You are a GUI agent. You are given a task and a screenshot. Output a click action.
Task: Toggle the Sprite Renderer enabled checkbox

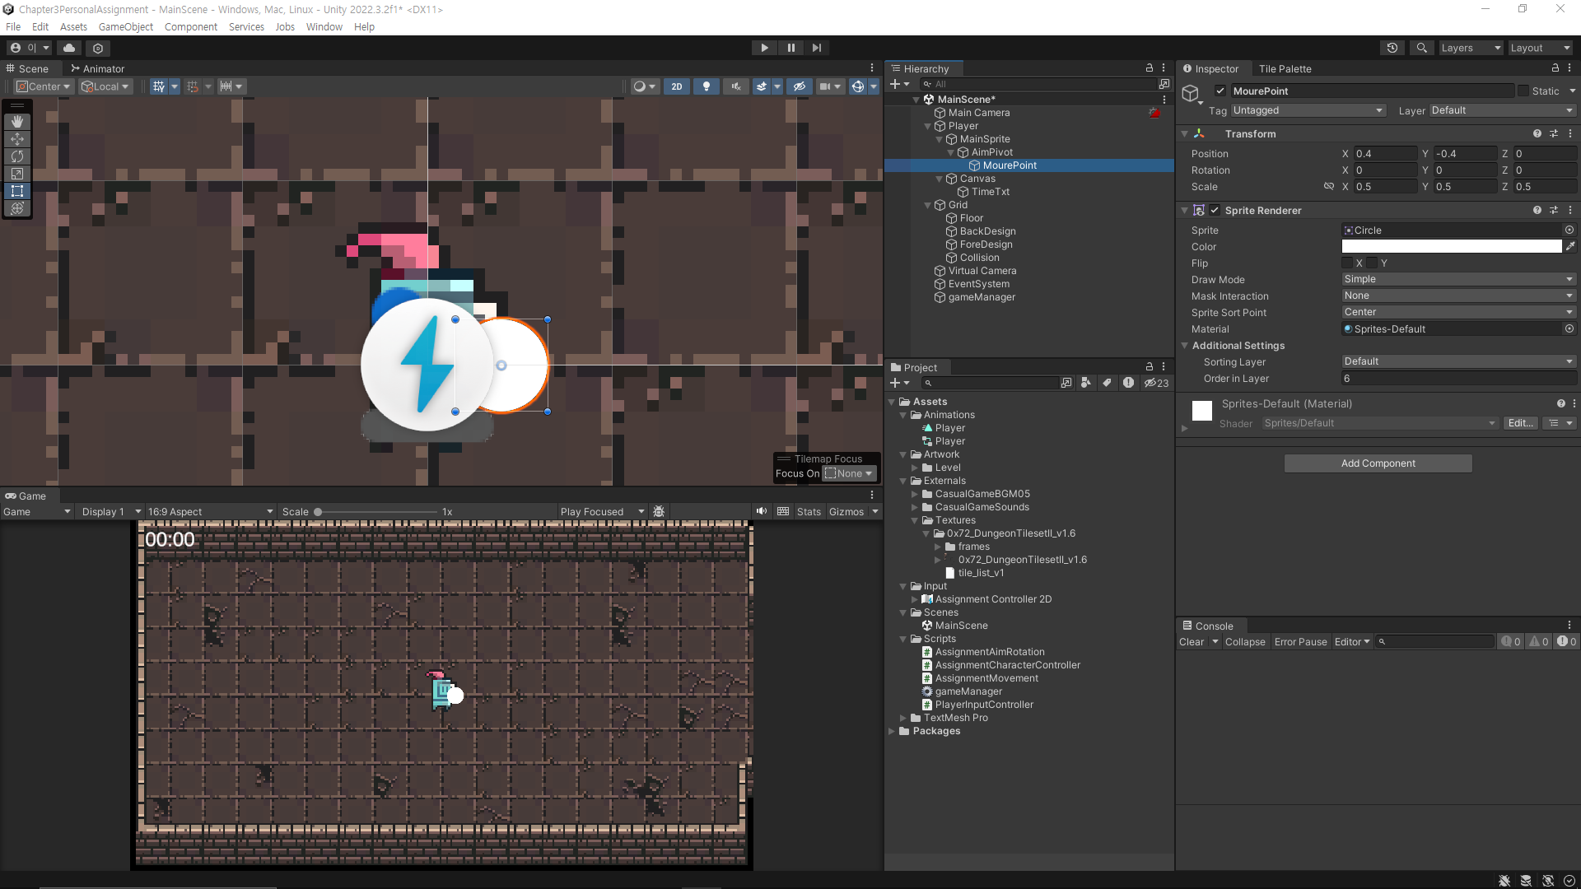coord(1215,210)
